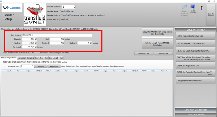Open calculator icon beside Radius 1 field
The image size is (217, 117).
pos(36,43)
